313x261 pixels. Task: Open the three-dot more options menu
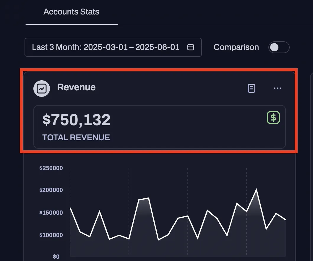[x=277, y=88]
